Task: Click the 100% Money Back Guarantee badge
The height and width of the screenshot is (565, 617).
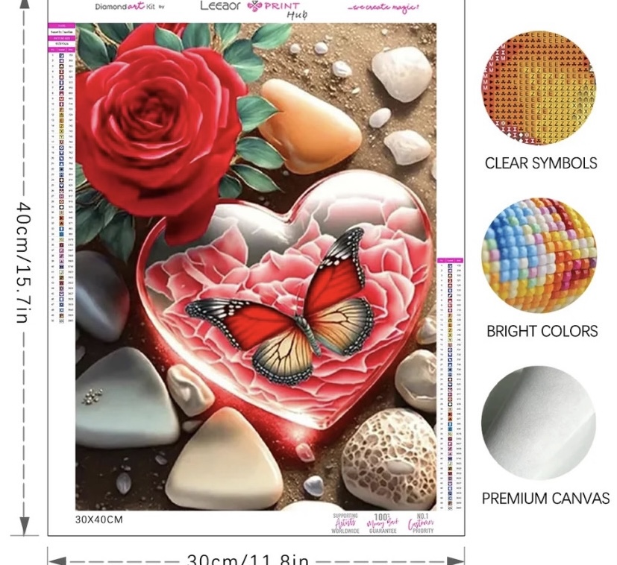Action: (x=382, y=523)
